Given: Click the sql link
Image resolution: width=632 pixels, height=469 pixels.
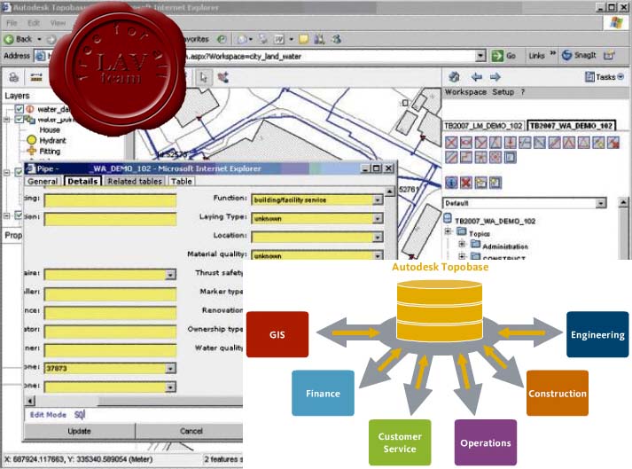Looking at the screenshot, I should (80, 414).
